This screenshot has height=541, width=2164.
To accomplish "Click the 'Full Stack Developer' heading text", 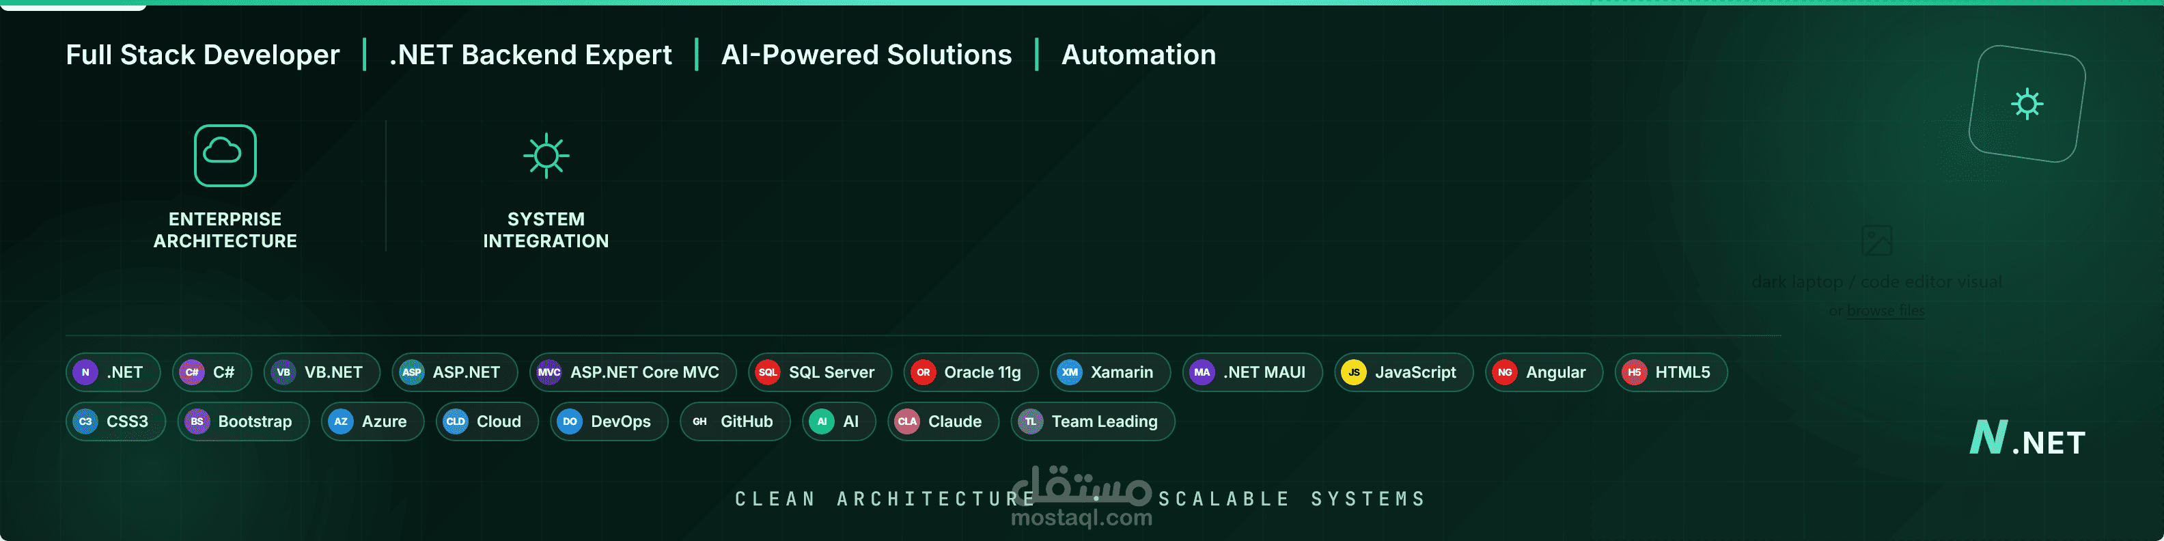I will coord(202,55).
